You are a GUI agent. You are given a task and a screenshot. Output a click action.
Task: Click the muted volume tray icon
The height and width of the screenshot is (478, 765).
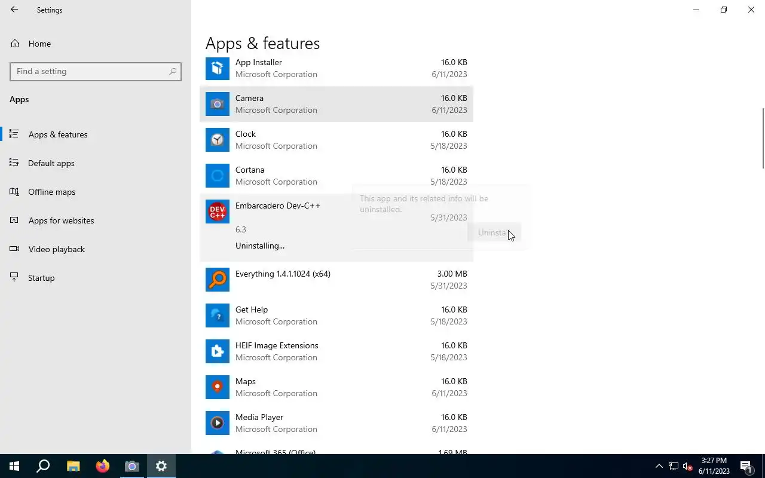click(x=687, y=466)
